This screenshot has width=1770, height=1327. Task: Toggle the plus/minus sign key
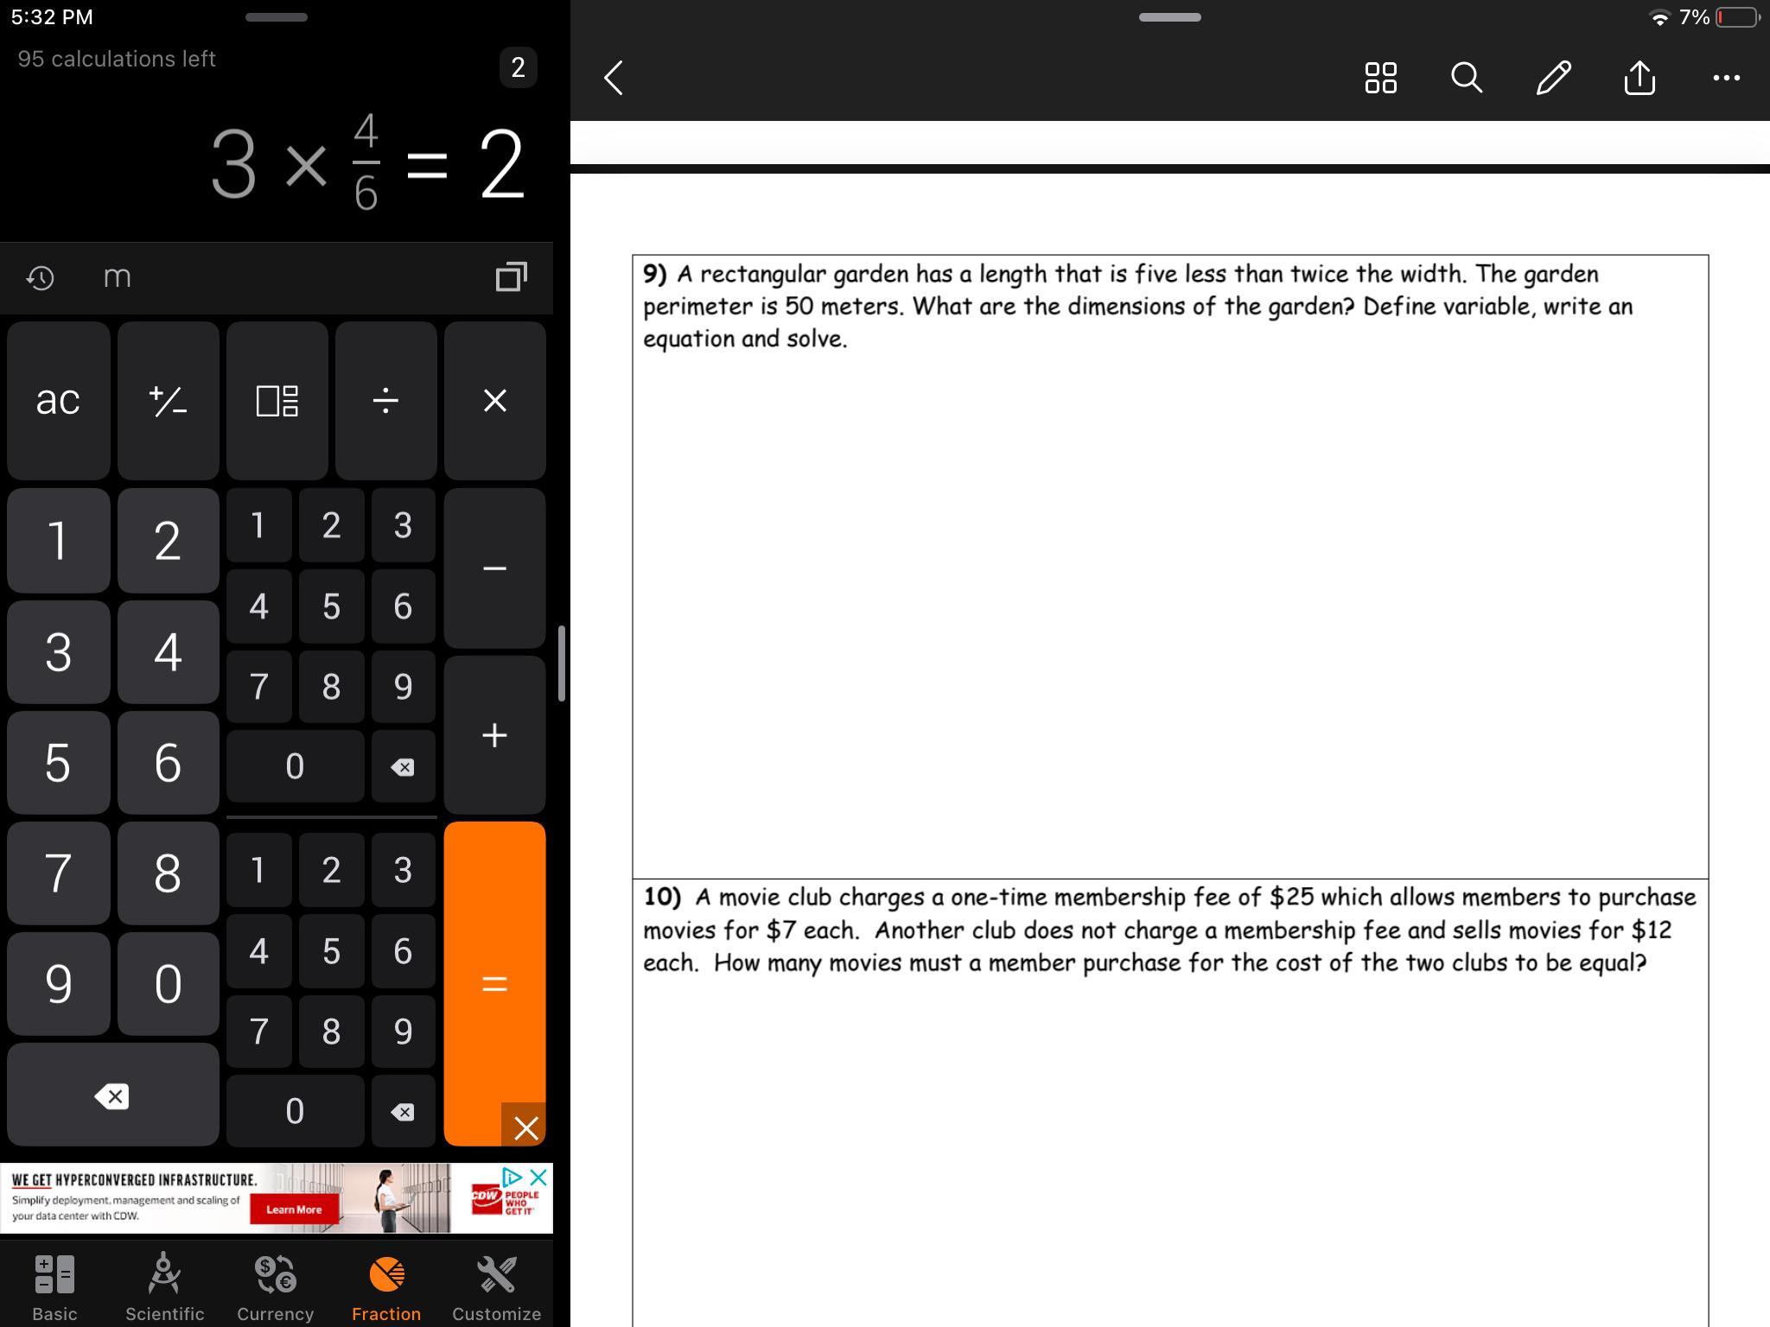(x=168, y=401)
